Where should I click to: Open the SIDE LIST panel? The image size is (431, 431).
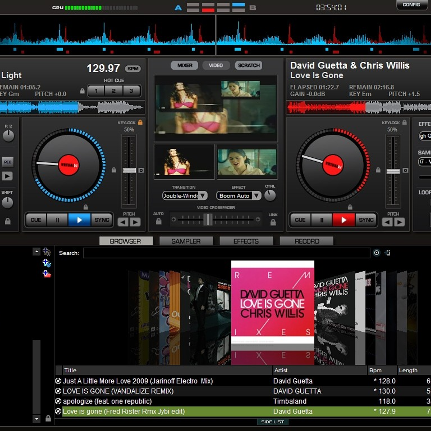coord(273,422)
